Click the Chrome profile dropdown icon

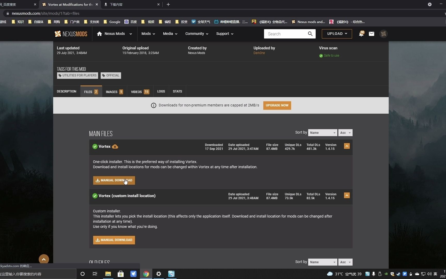click(430, 4)
